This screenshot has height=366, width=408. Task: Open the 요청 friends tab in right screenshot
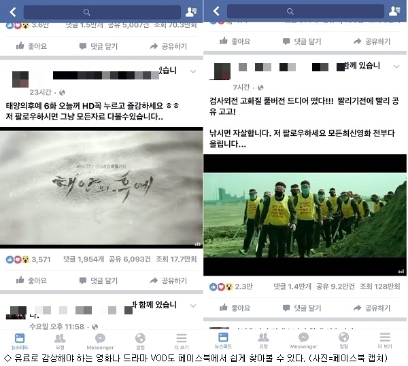click(263, 341)
